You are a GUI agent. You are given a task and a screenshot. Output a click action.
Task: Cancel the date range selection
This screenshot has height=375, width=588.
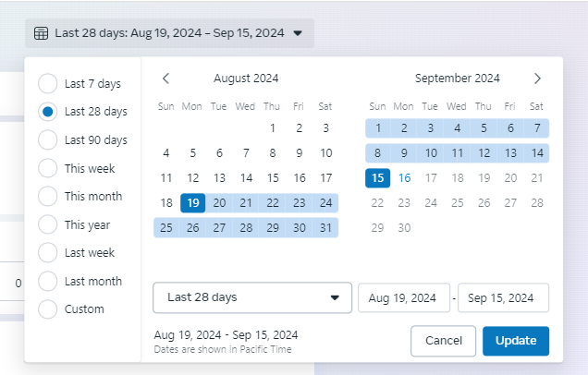[x=443, y=341]
